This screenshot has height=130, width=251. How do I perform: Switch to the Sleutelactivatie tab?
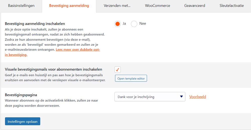(231, 5)
